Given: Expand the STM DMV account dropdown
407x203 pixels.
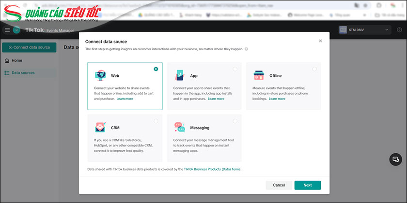Looking at the screenshot, I should click(365, 30).
